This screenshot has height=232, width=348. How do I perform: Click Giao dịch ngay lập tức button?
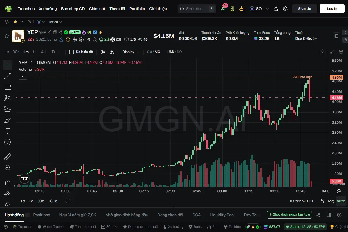289,215
